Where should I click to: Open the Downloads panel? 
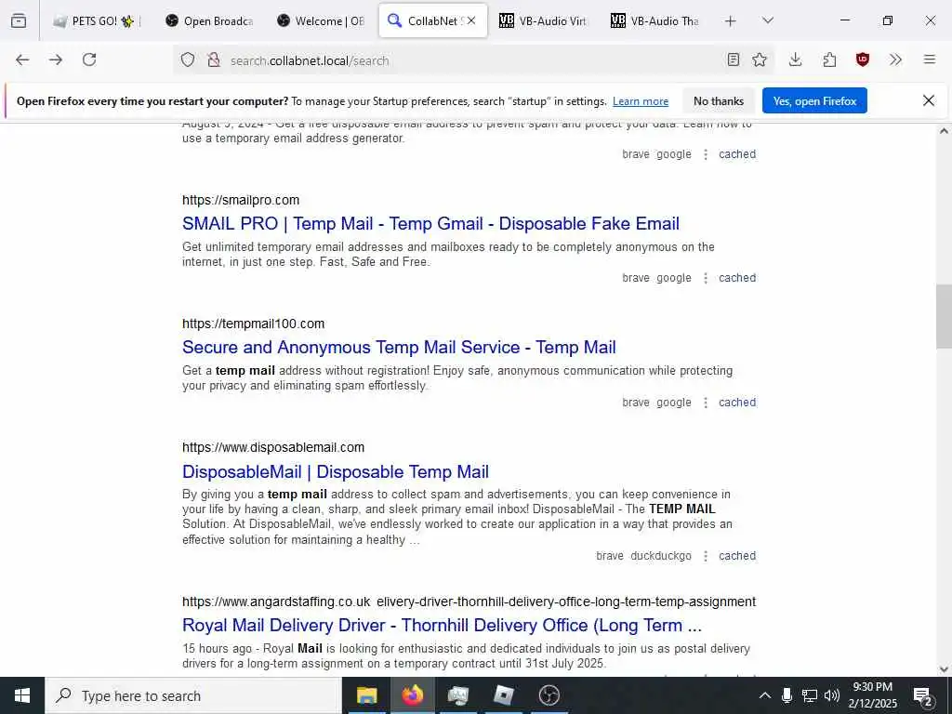(x=796, y=59)
